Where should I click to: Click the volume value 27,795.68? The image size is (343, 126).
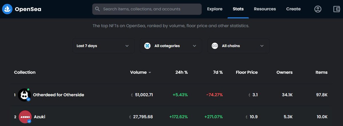(143, 117)
